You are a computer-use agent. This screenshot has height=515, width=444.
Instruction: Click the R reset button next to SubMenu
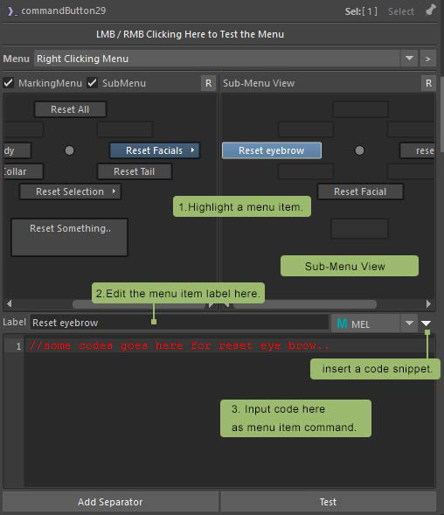click(209, 83)
